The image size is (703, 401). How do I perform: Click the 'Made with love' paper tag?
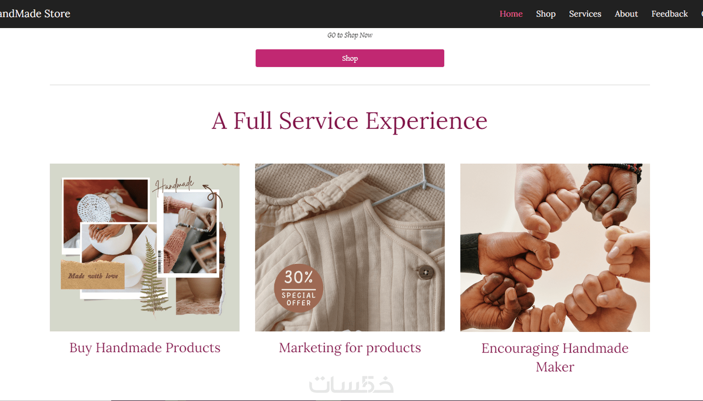tap(93, 275)
